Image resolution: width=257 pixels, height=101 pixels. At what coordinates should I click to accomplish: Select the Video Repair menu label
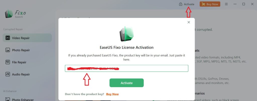(21, 38)
